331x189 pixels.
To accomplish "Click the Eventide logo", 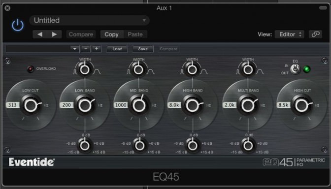I will point(32,162).
